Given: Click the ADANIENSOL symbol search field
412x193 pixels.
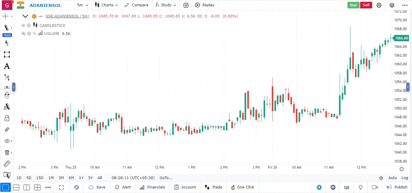Looking at the screenshot, I should click(x=45, y=5).
